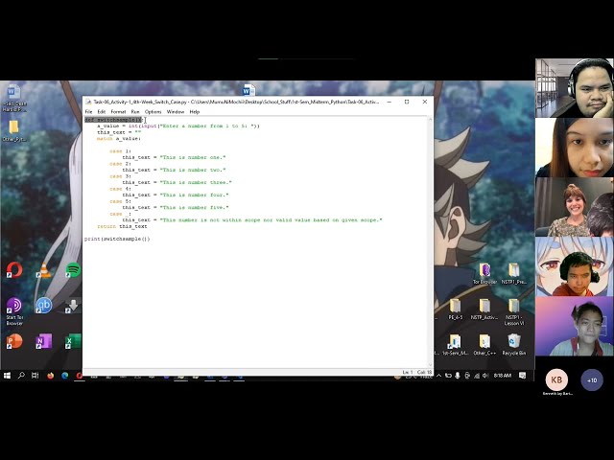Click the 'return this_text' line
This screenshot has height=460, width=614.
pos(122,226)
